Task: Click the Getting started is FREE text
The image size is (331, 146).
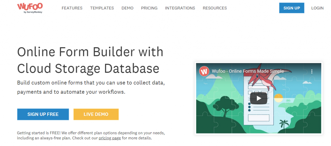Action: tap(91, 136)
